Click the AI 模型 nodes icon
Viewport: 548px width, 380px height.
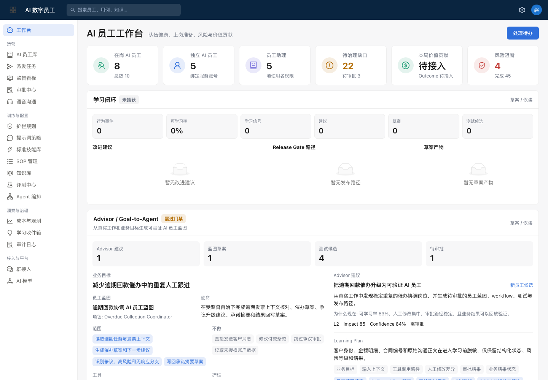point(10,281)
